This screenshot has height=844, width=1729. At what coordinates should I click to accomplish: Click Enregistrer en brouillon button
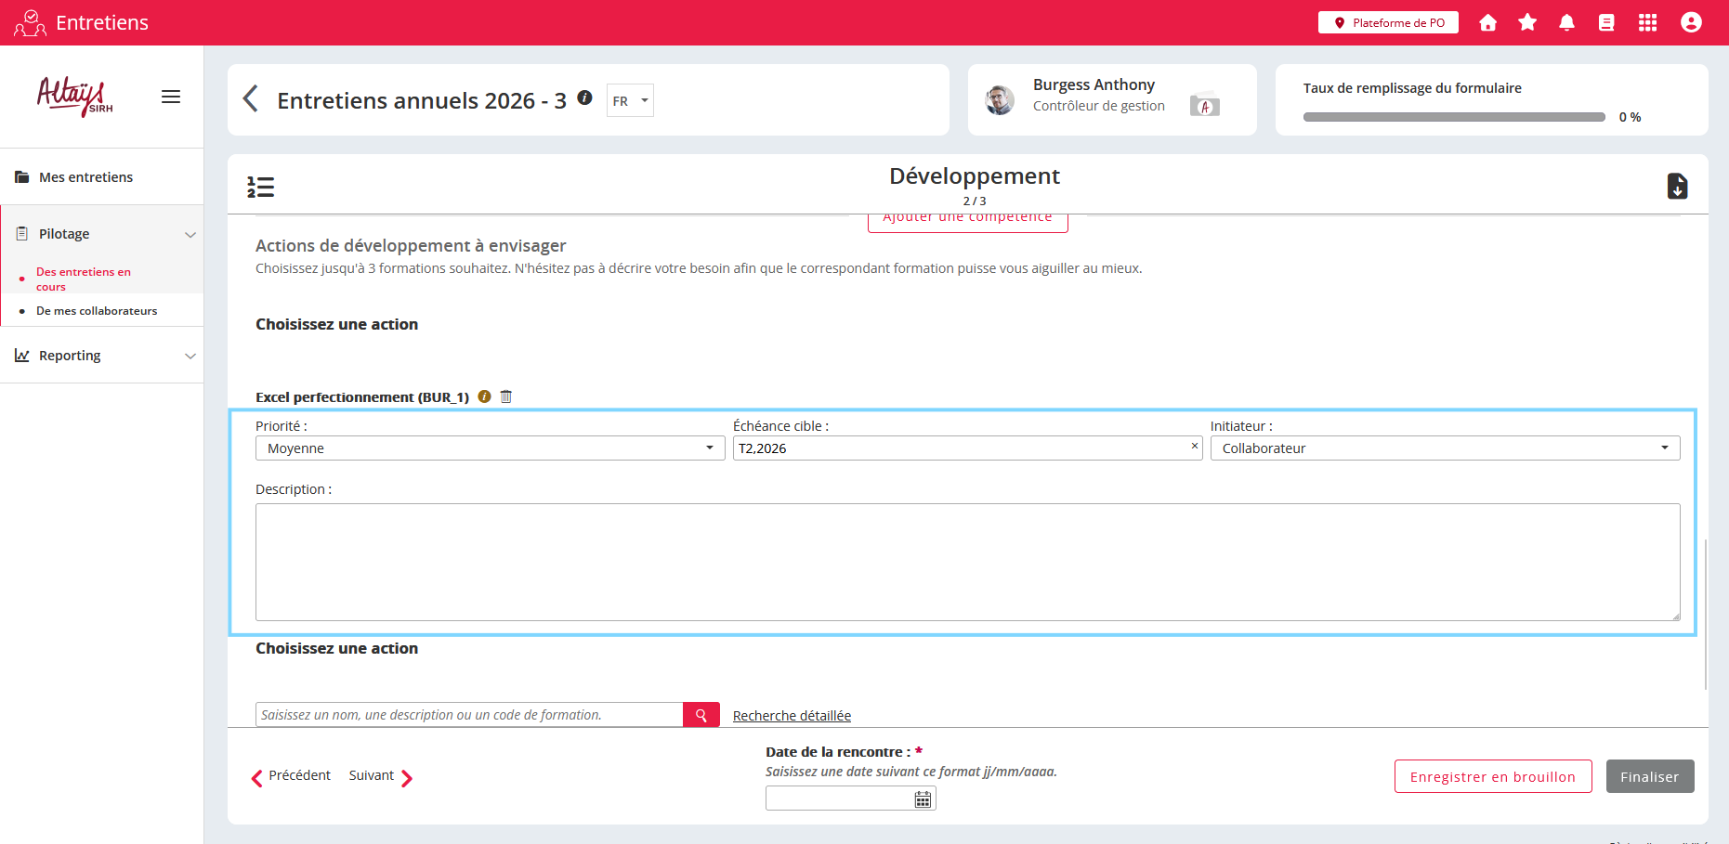point(1492,777)
